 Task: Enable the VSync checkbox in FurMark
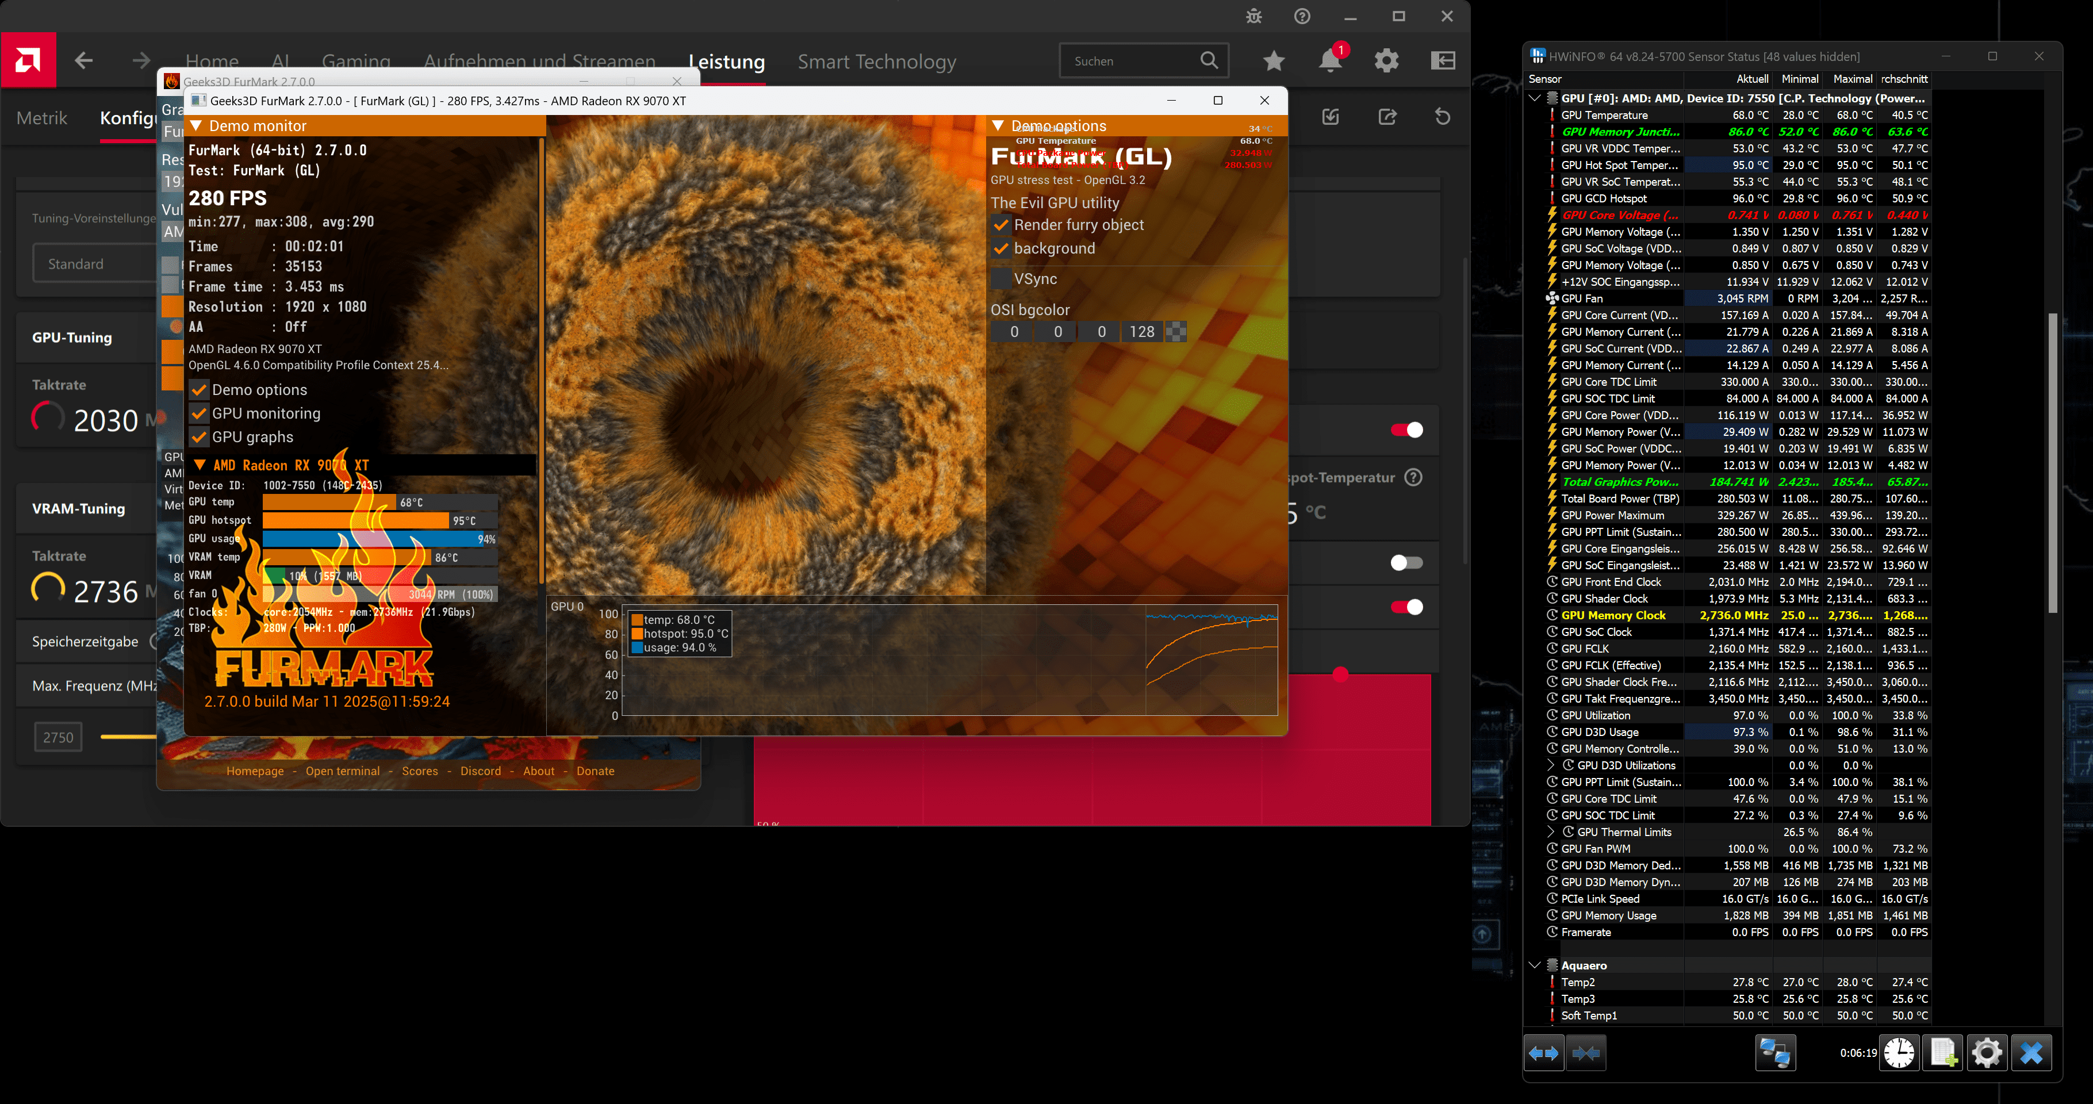[x=1001, y=279]
